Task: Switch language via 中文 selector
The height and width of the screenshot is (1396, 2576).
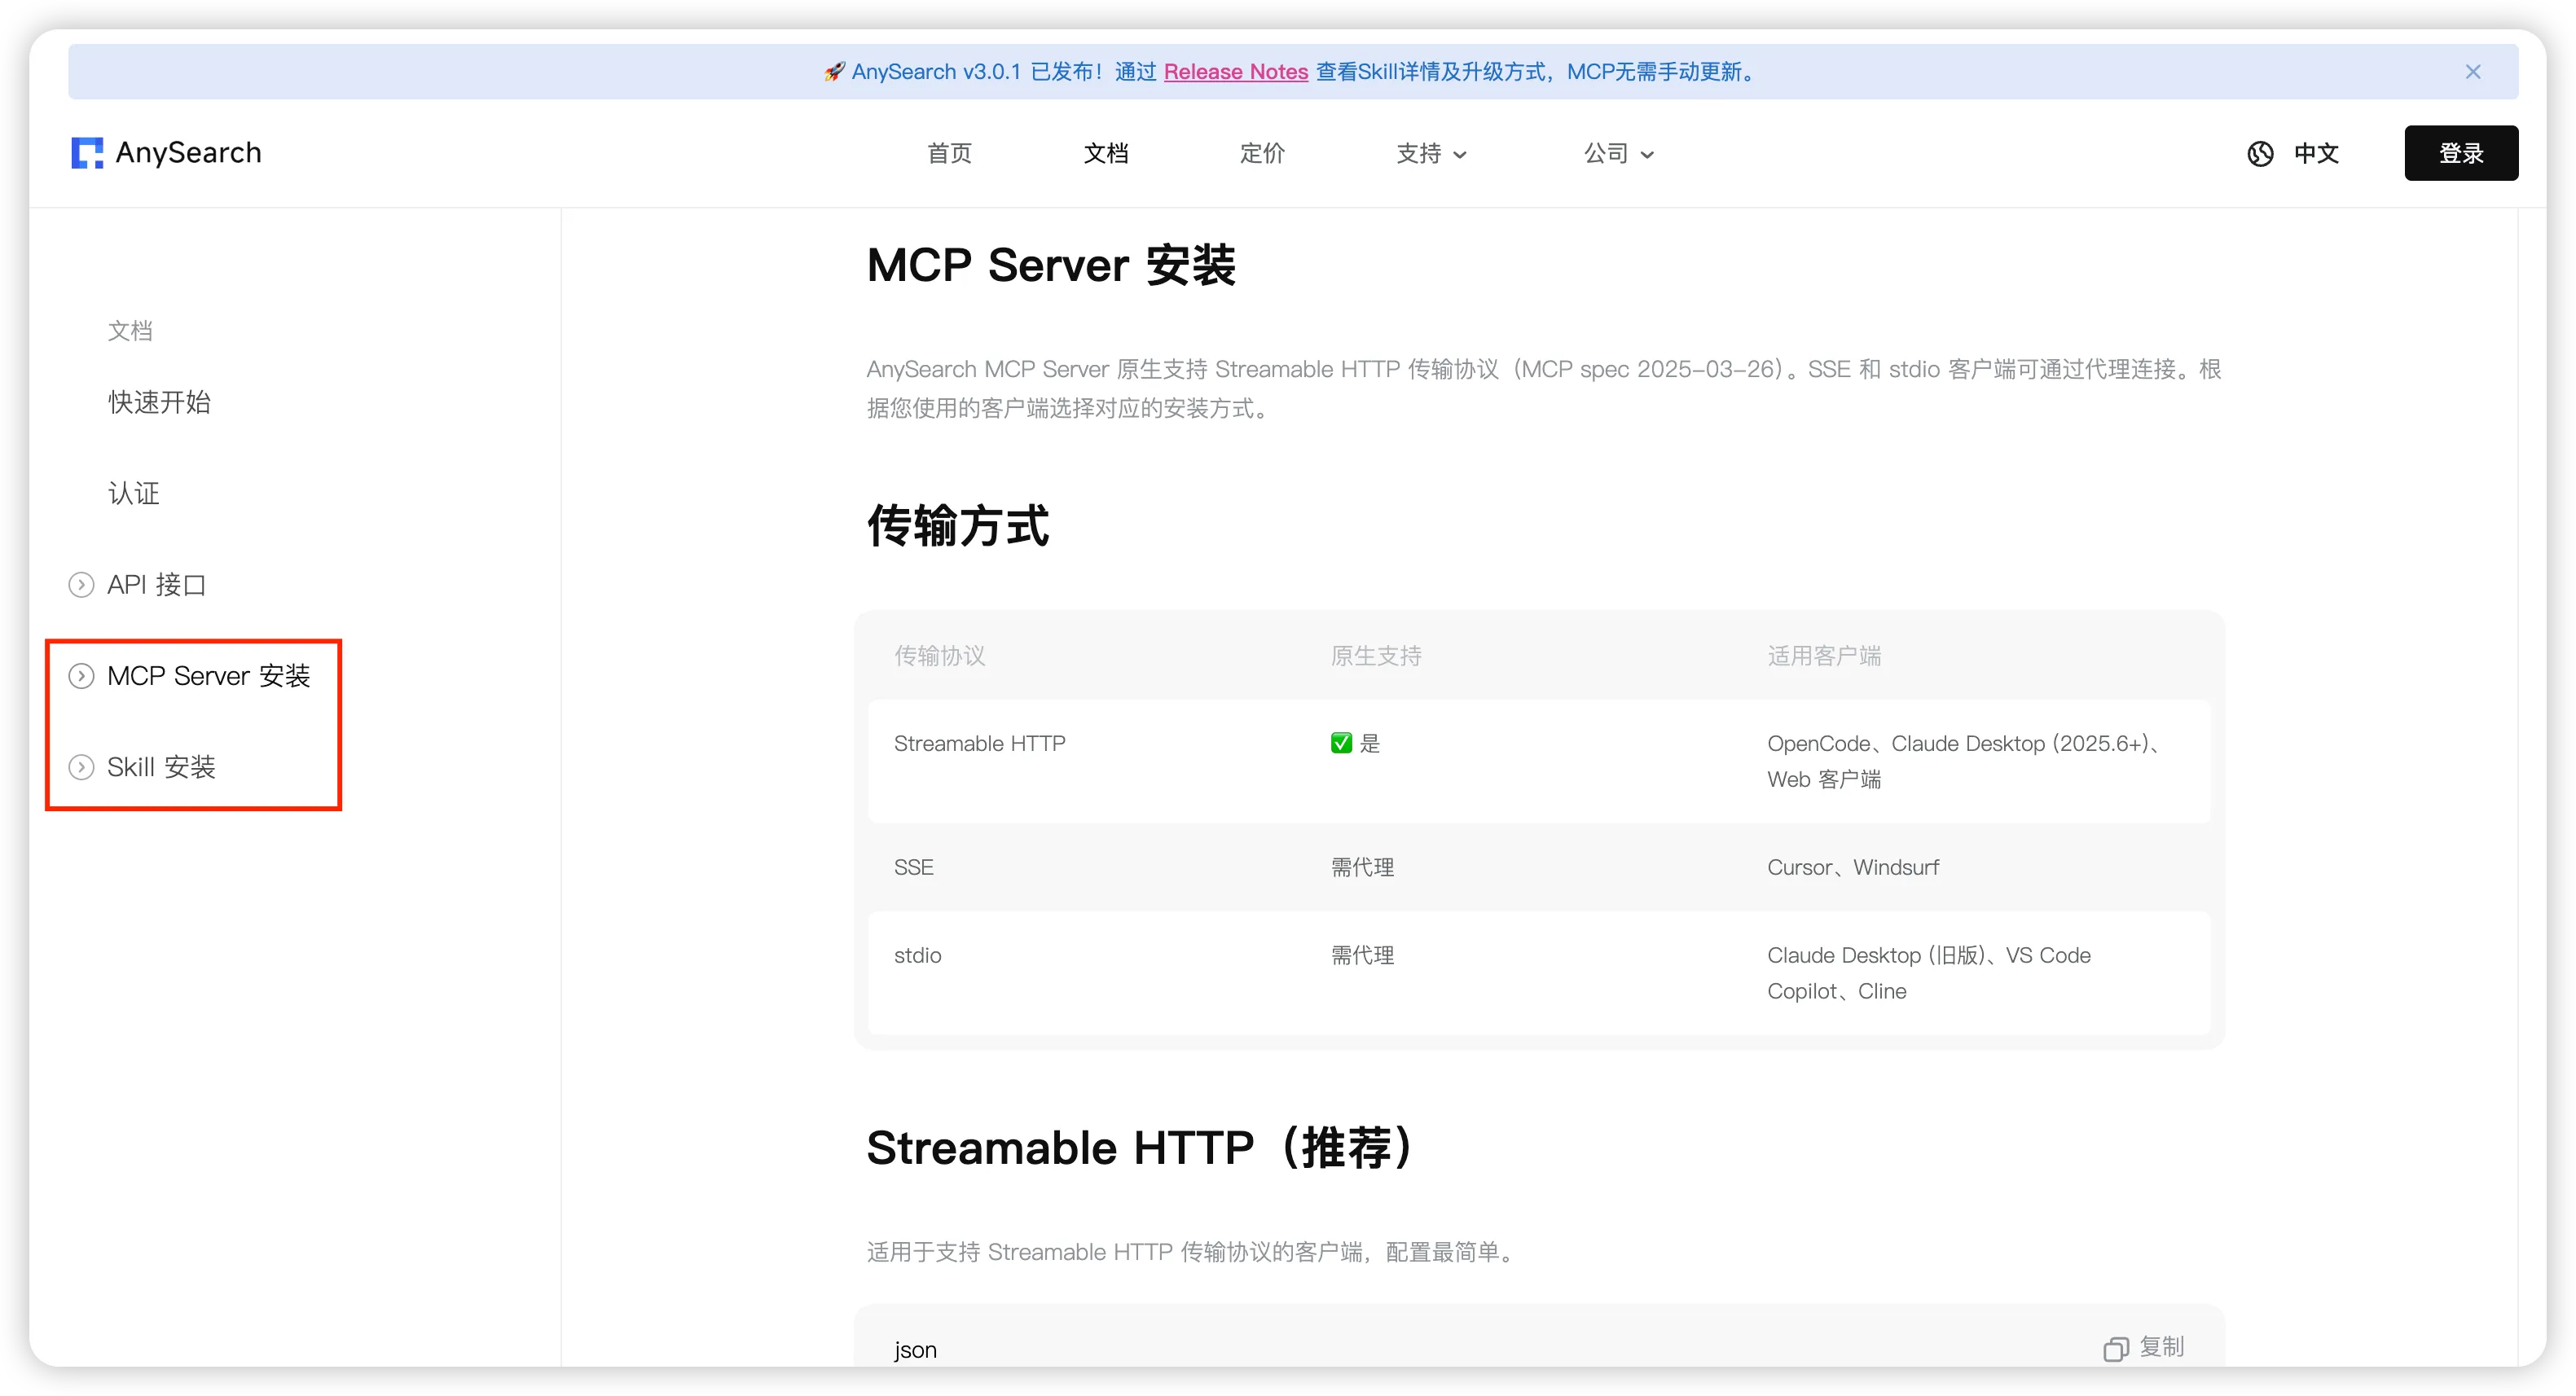Action: [2316, 153]
